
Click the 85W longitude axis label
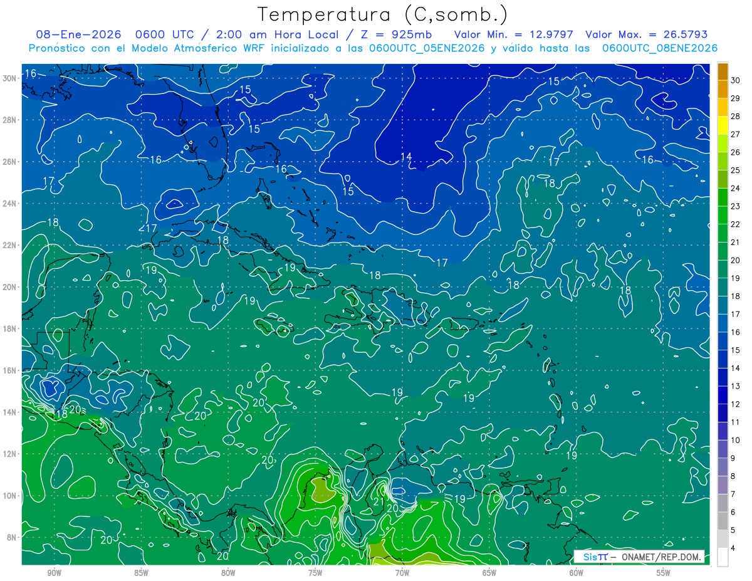pyautogui.click(x=141, y=572)
